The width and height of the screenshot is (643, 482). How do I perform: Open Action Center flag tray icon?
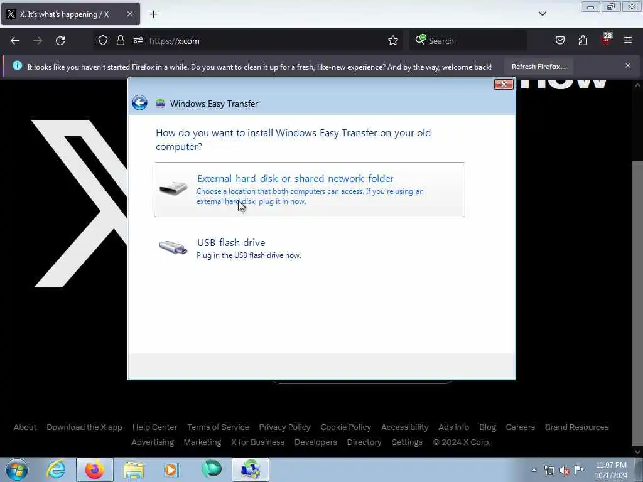[x=580, y=470]
